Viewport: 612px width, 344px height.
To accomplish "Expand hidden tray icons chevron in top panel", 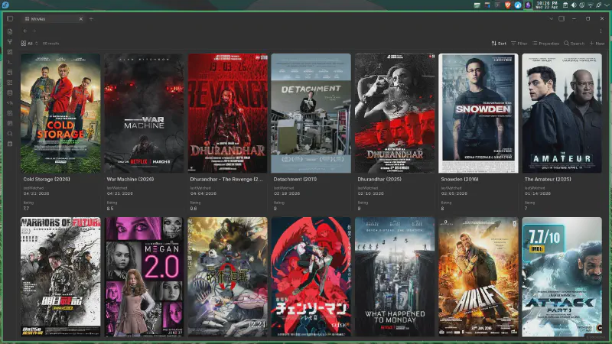I will click(607, 5).
